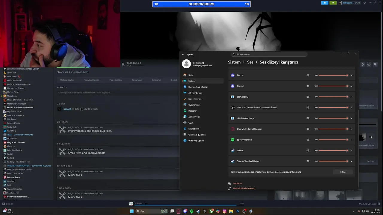Open Instagram from the taskbar

click(x=224, y=211)
